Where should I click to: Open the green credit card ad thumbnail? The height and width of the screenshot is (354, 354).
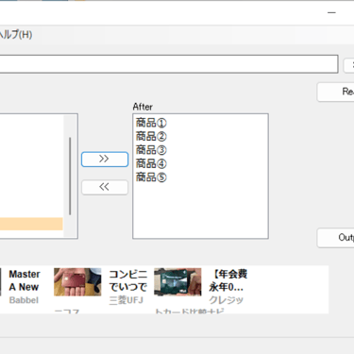click(x=177, y=282)
